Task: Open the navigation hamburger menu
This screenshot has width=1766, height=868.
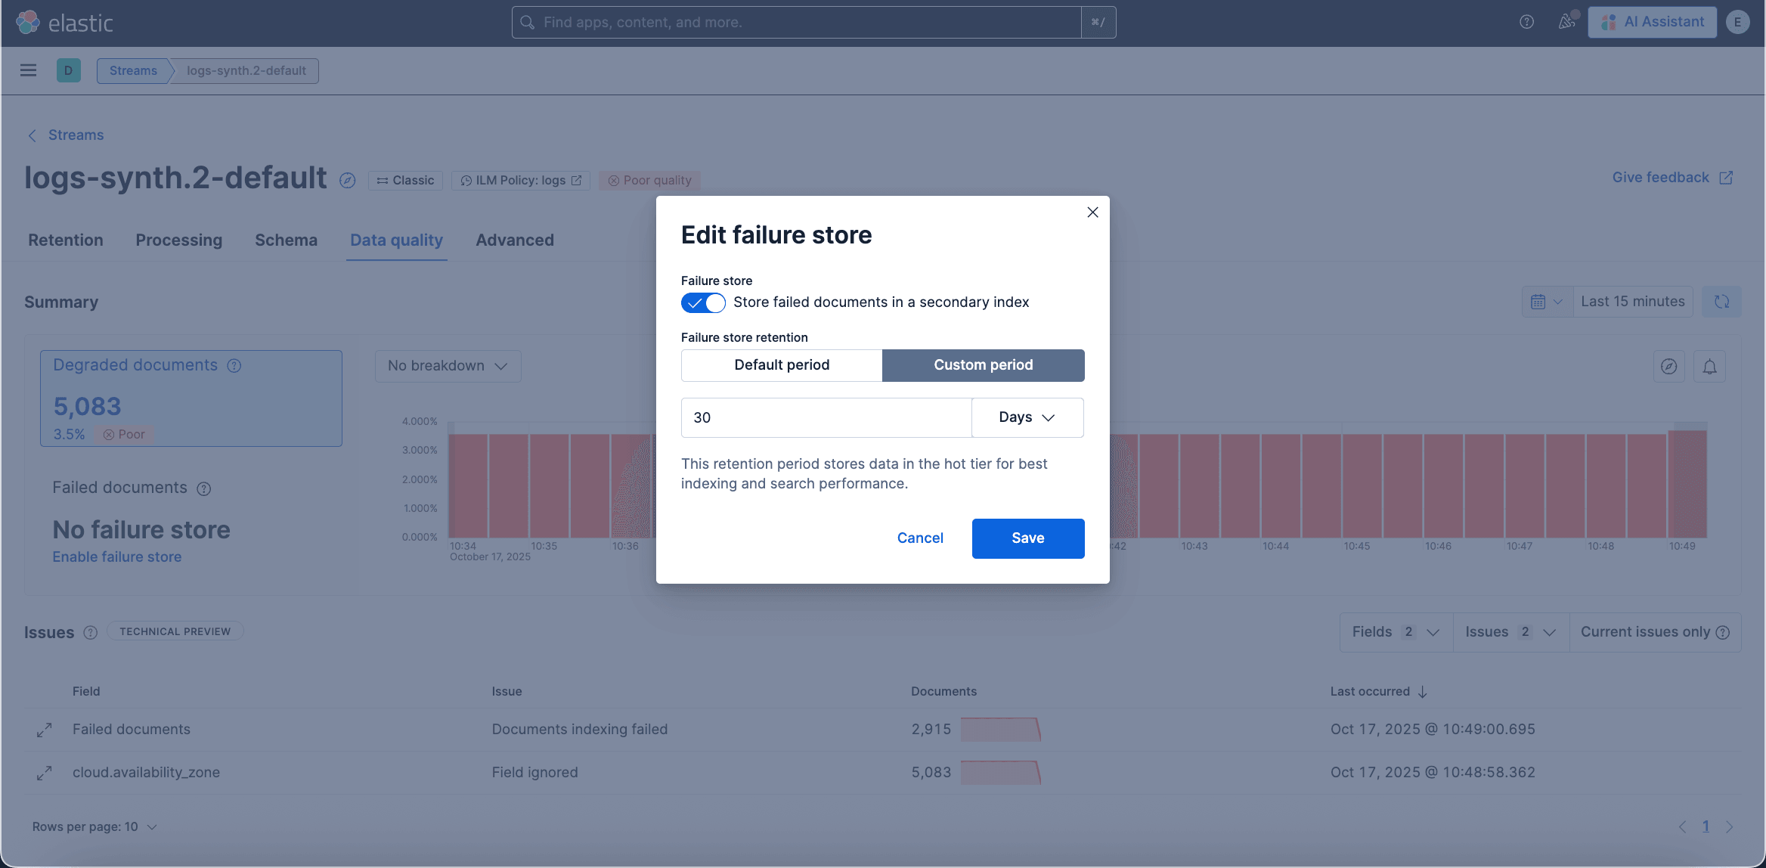Action: [x=28, y=70]
